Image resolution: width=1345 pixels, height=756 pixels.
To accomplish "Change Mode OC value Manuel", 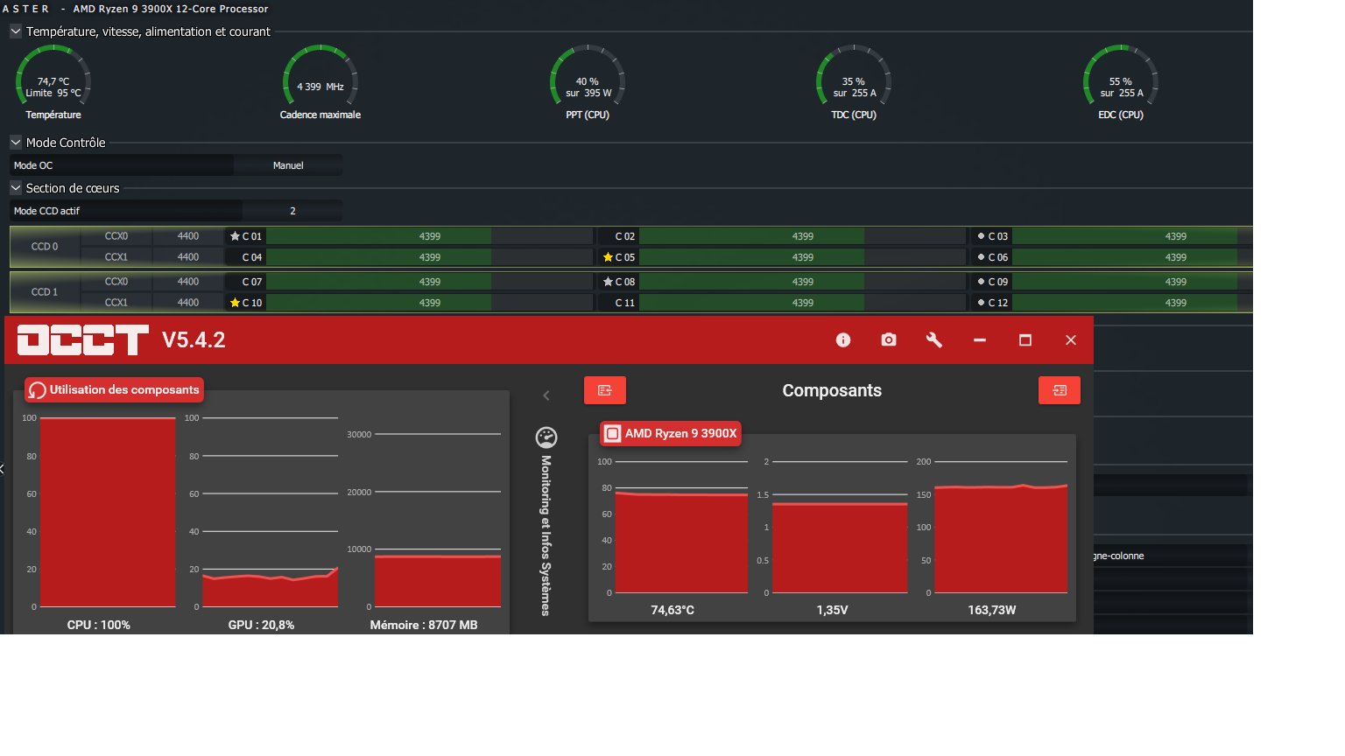I will point(288,165).
